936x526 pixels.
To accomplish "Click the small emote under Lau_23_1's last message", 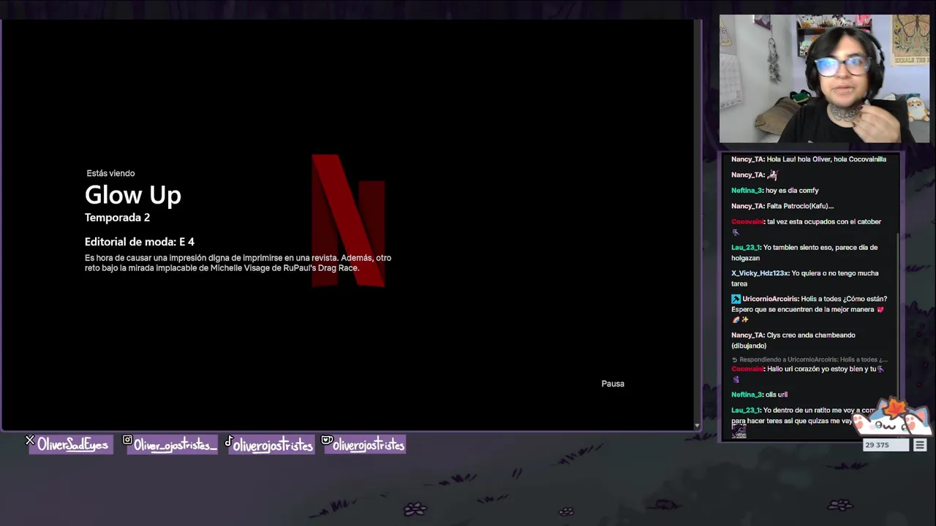I will coord(739,432).
